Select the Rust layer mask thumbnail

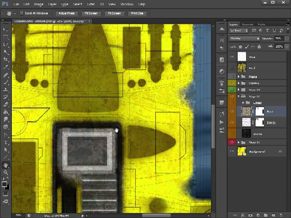coord(260,111)
